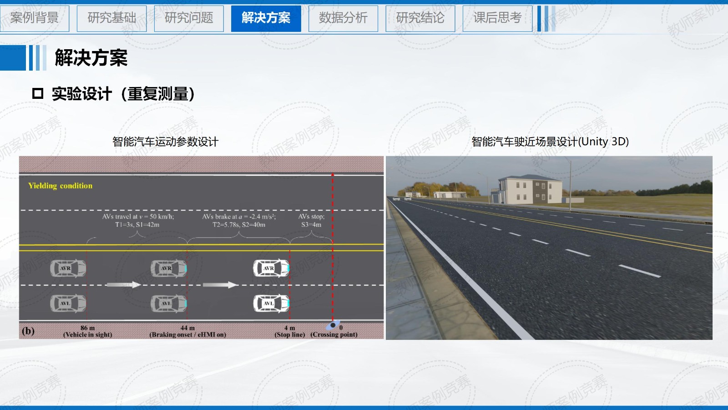Image resolution: width=728 pixels, height=410 pixels.
Task: Select the middle AVL car at 44 m
Action: point(168,303)
